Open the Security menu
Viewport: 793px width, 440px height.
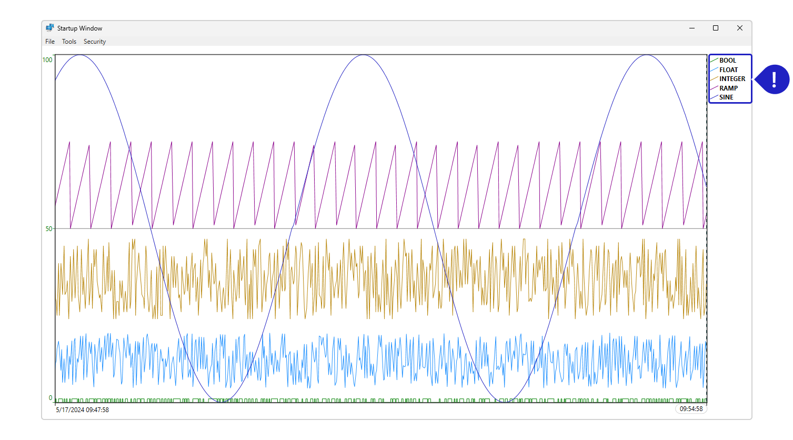coord(95,42)
